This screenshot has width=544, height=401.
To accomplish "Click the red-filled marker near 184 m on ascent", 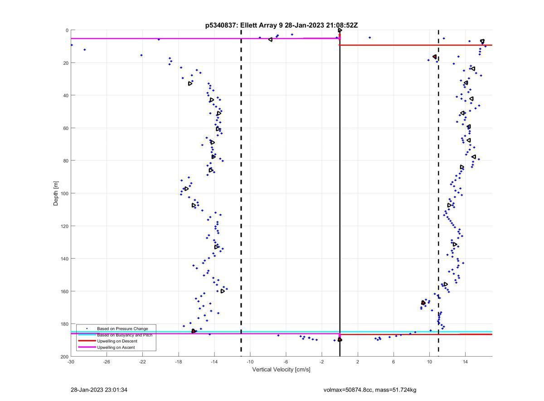I will pyautogui.click(x=194, y=331).
